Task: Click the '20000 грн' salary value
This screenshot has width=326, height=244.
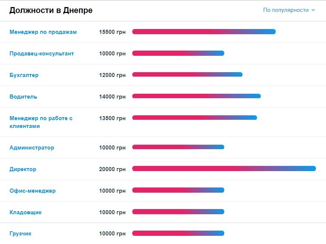Action: [112, 169]
